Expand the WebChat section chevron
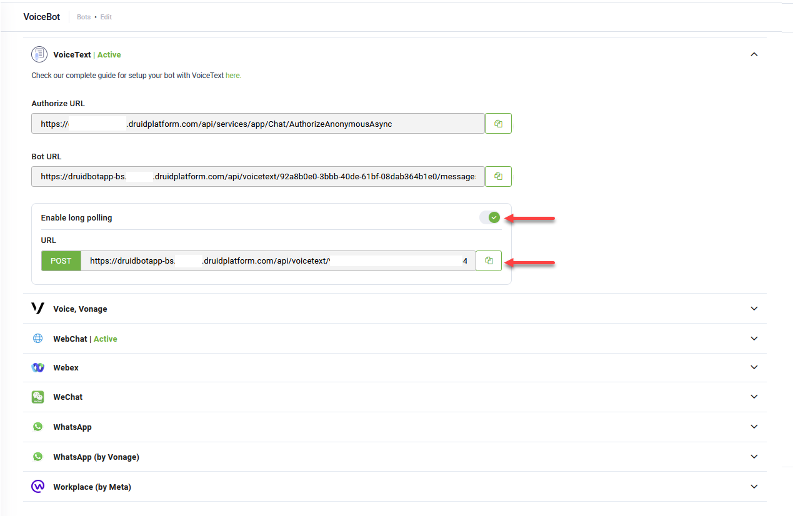This screenshot has width=793, height=516. click(x=754, y=339)
